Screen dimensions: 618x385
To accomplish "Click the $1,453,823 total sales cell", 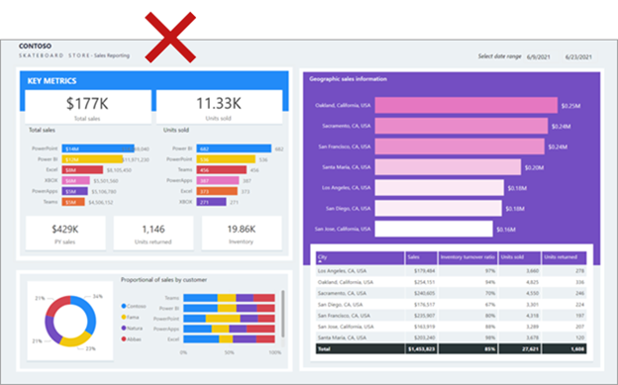I will pos(421,349).
